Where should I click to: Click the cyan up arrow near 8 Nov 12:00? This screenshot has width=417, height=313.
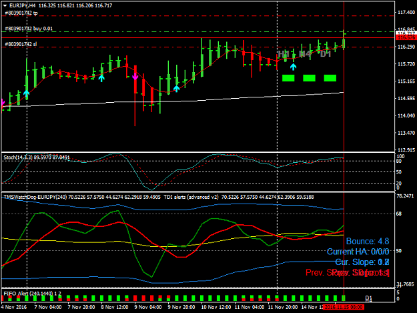click(101, 78)
